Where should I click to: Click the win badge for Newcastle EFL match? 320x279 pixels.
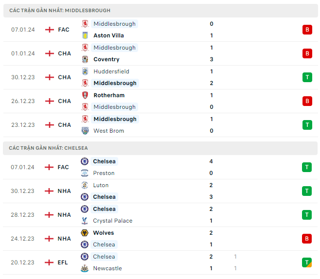tap(307, 262)
